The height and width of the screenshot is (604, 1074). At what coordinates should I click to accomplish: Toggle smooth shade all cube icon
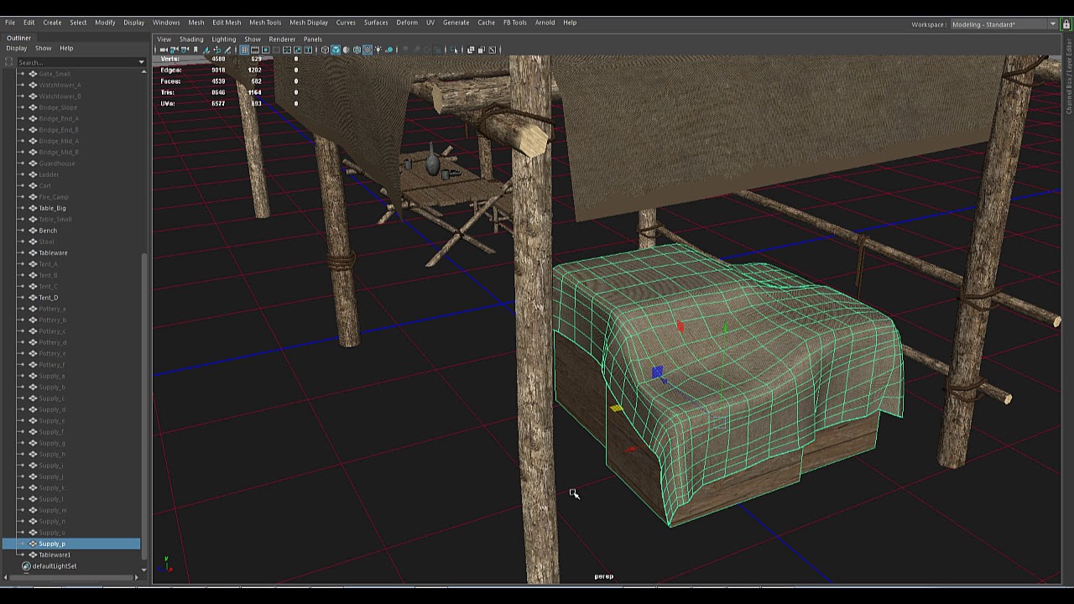pyautogui.click(x=336, y=49)
